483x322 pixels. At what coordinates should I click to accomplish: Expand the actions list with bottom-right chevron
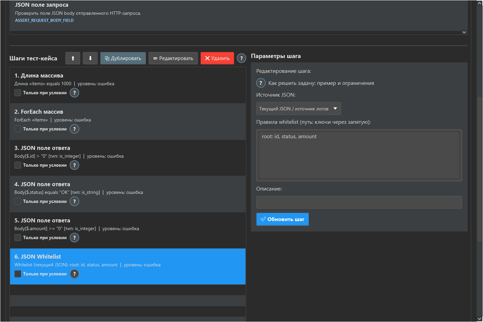tap(464, 32)
